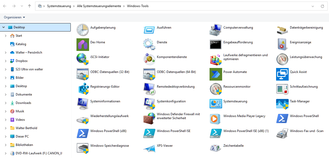Open Windows Defender Firewall brick wall icon
Viewport: 329px width, 158px height.
tap(149, 118)
